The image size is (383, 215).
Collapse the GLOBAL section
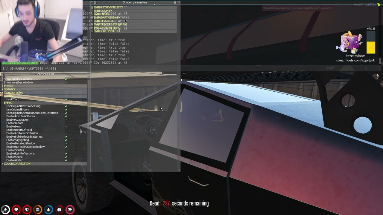(x=3, y=96)
